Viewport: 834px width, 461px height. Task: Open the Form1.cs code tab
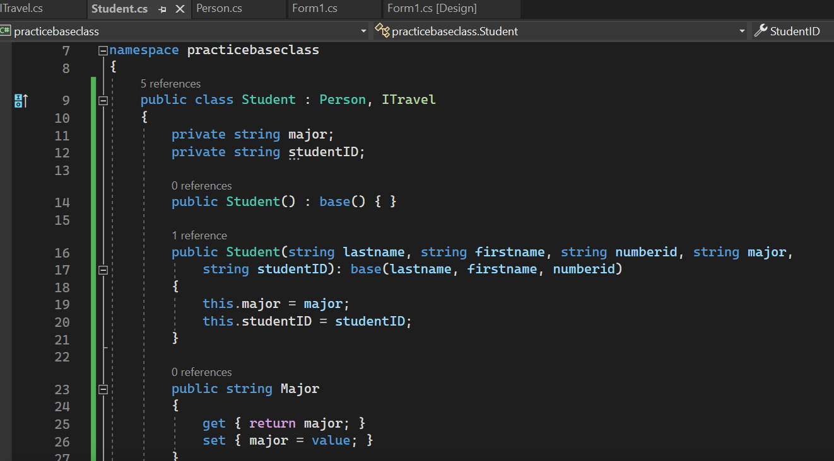tap(314, 8)
